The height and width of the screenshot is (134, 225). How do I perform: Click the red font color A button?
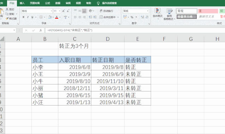point(57,17)
